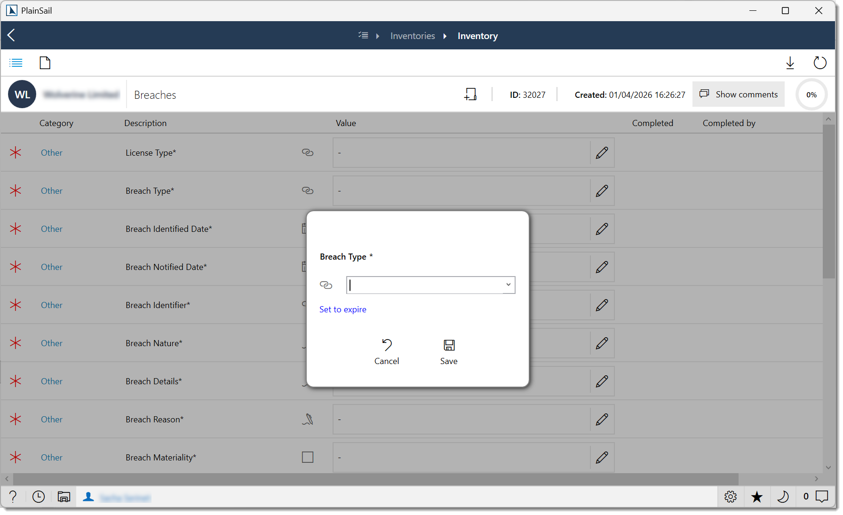Click the 0% completion progress circle
The height and width of the screenshot is (515, 843).
(811, 95)
